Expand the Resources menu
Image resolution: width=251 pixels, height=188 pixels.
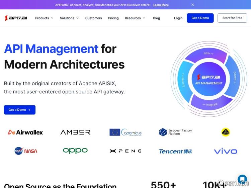pos(135,18)
